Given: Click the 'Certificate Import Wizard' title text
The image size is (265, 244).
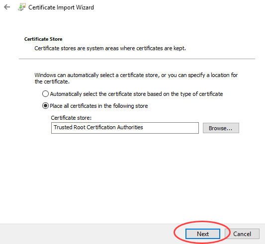Looking at the screenshot, I should coord(61,7).
